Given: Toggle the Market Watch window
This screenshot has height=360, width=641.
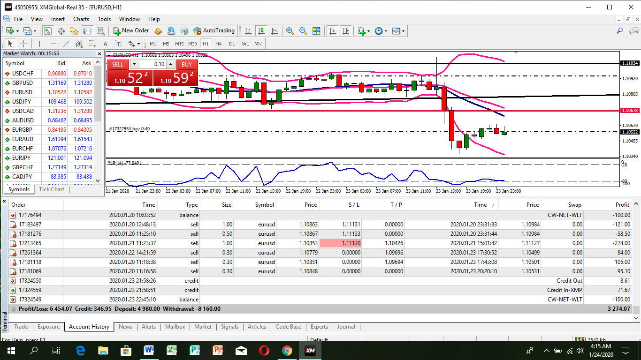Looking at the screenshot, I should (x=48, y=31).
